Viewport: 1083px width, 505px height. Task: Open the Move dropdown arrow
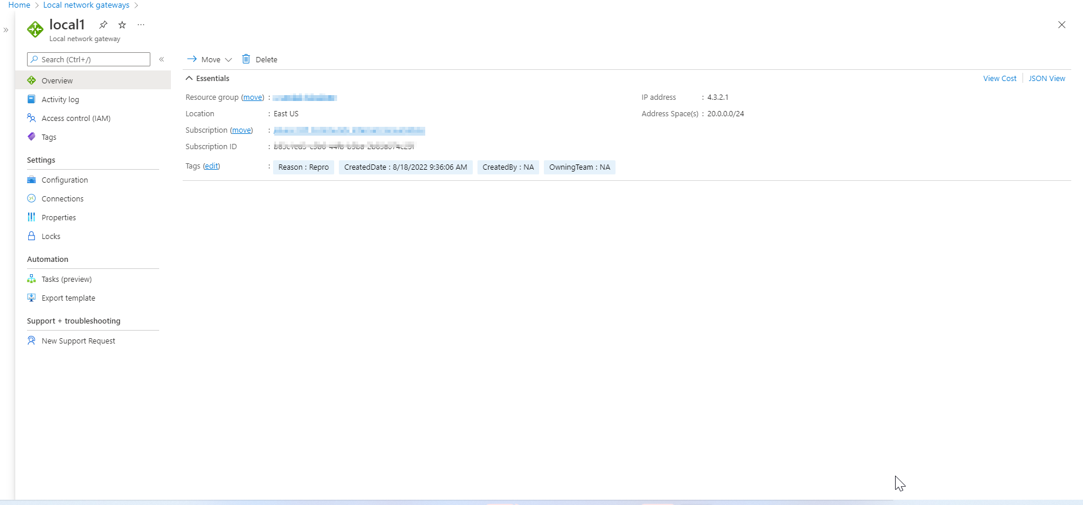point(228,59)
